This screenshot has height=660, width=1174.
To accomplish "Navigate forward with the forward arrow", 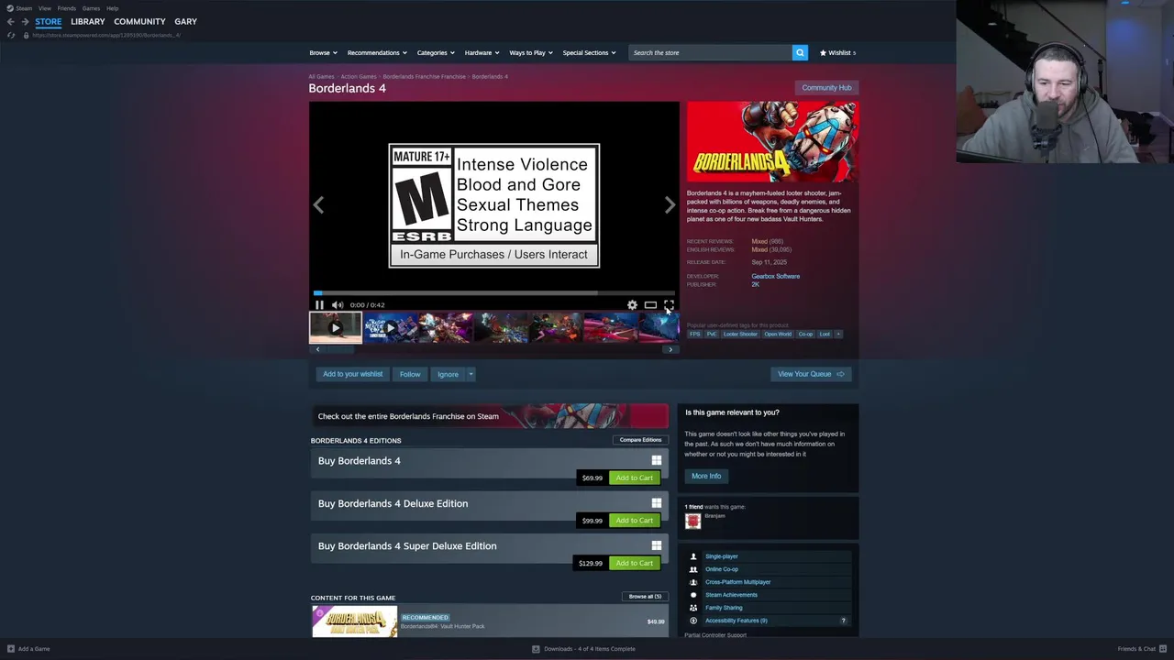I will coord(25,21).
